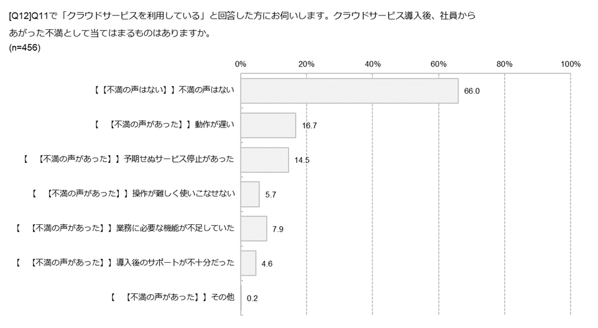Screen dimensions: 598x328
Task: Click the 100% axis tick label
Action: [x=570, y=64]
